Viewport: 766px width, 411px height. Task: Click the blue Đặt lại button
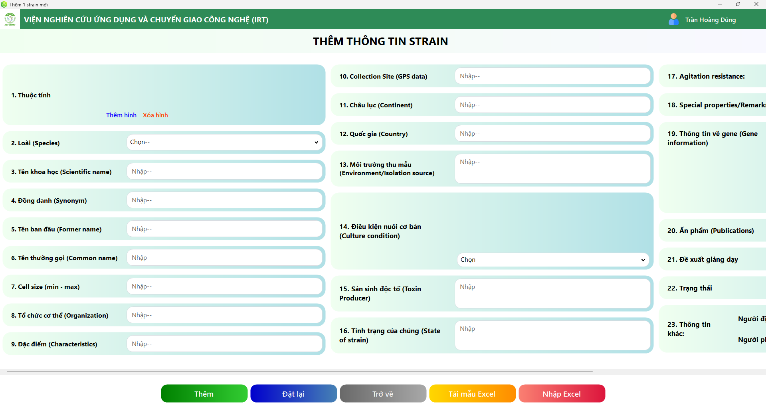coord(293,394)
